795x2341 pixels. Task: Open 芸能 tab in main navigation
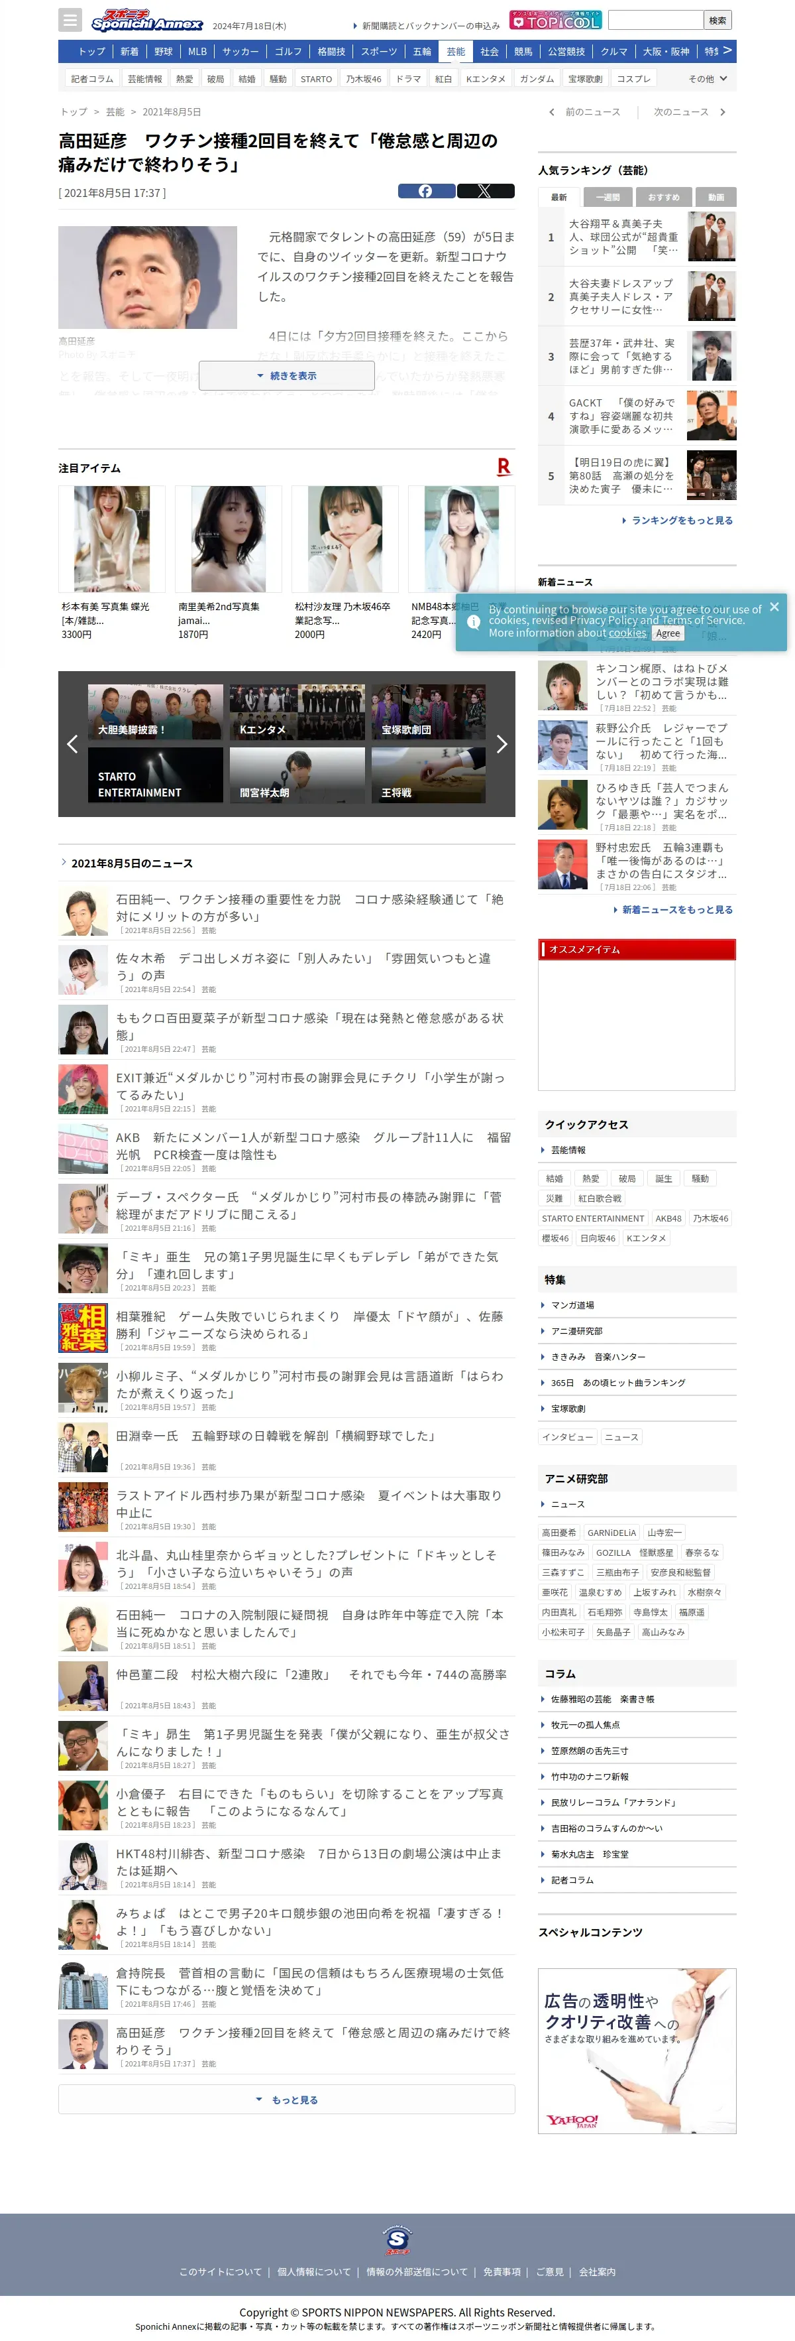pyautogui.click(x=456, y=52)
